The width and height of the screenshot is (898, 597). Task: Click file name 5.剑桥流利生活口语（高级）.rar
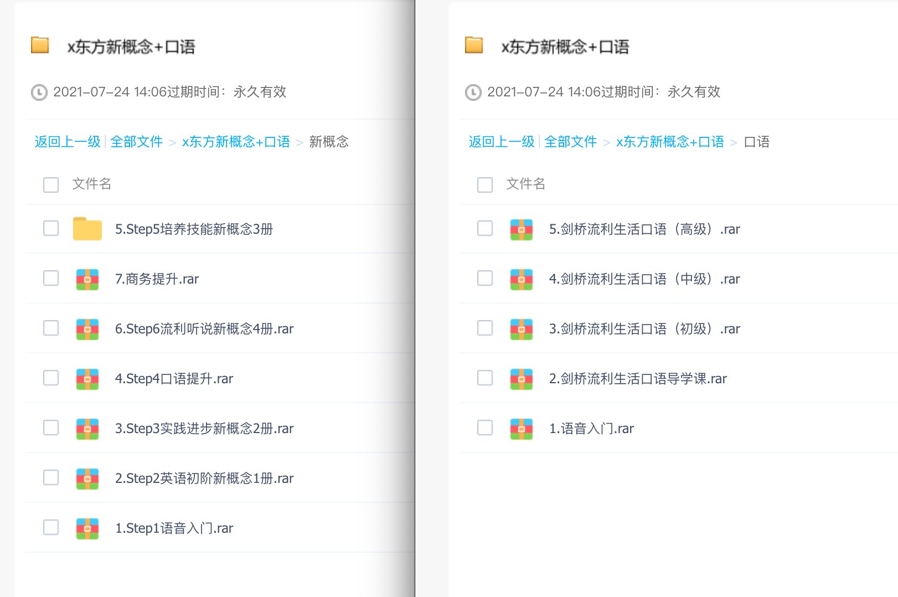pyautogui.click(x=644, y=229)
